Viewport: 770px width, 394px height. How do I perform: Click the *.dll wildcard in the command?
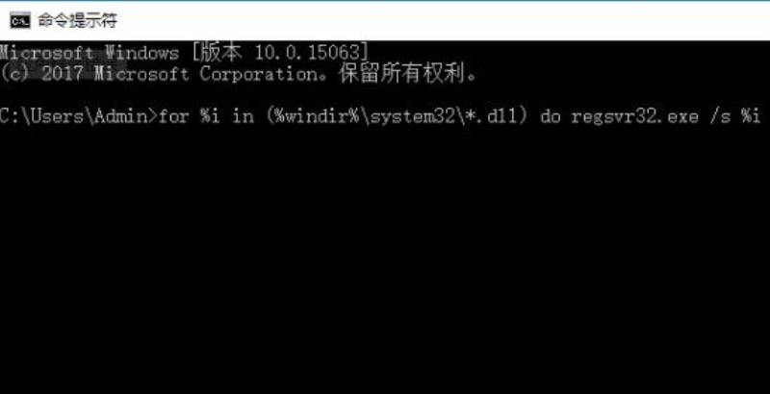point(493,116)
